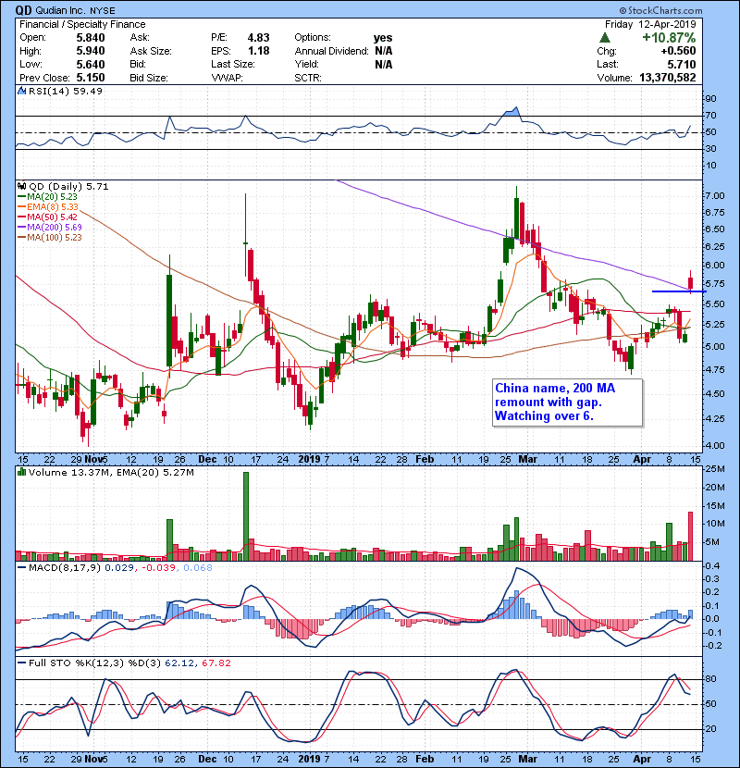740x768 pixels.
Task: Click the 'VWAP:' label
Action: [x=227, y=78]
